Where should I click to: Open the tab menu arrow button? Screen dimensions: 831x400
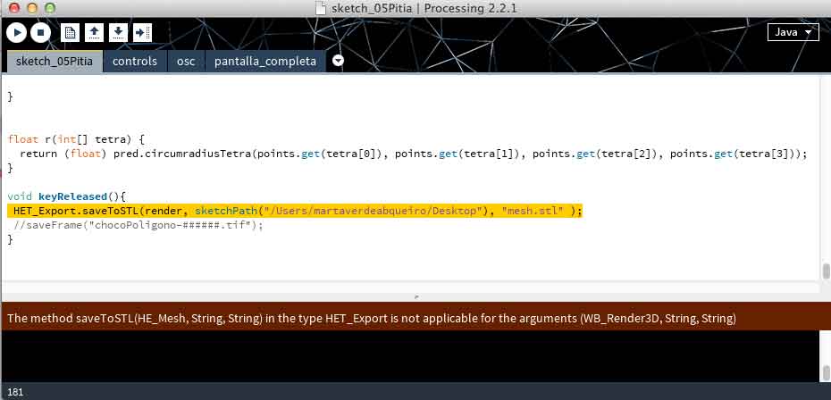pos(338,61)
